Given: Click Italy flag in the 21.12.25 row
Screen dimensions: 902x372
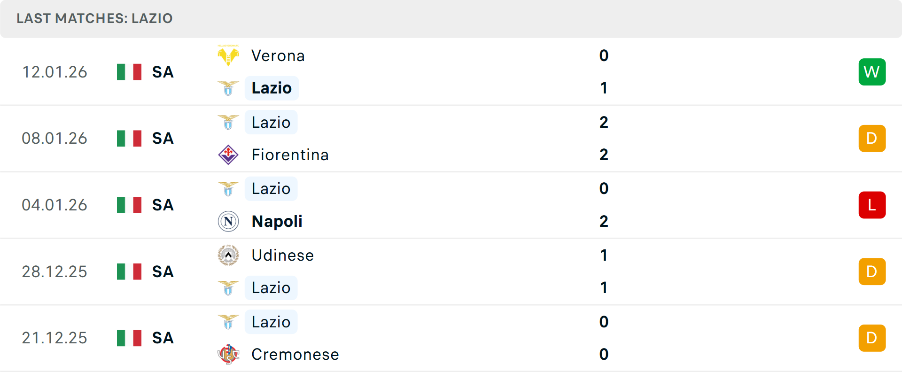Looking at the screenshot, I should (x=129, y=338).
